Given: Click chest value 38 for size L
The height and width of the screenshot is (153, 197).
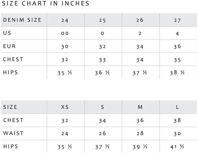Looking at the screenshot, I should click(x=178, y=120).
